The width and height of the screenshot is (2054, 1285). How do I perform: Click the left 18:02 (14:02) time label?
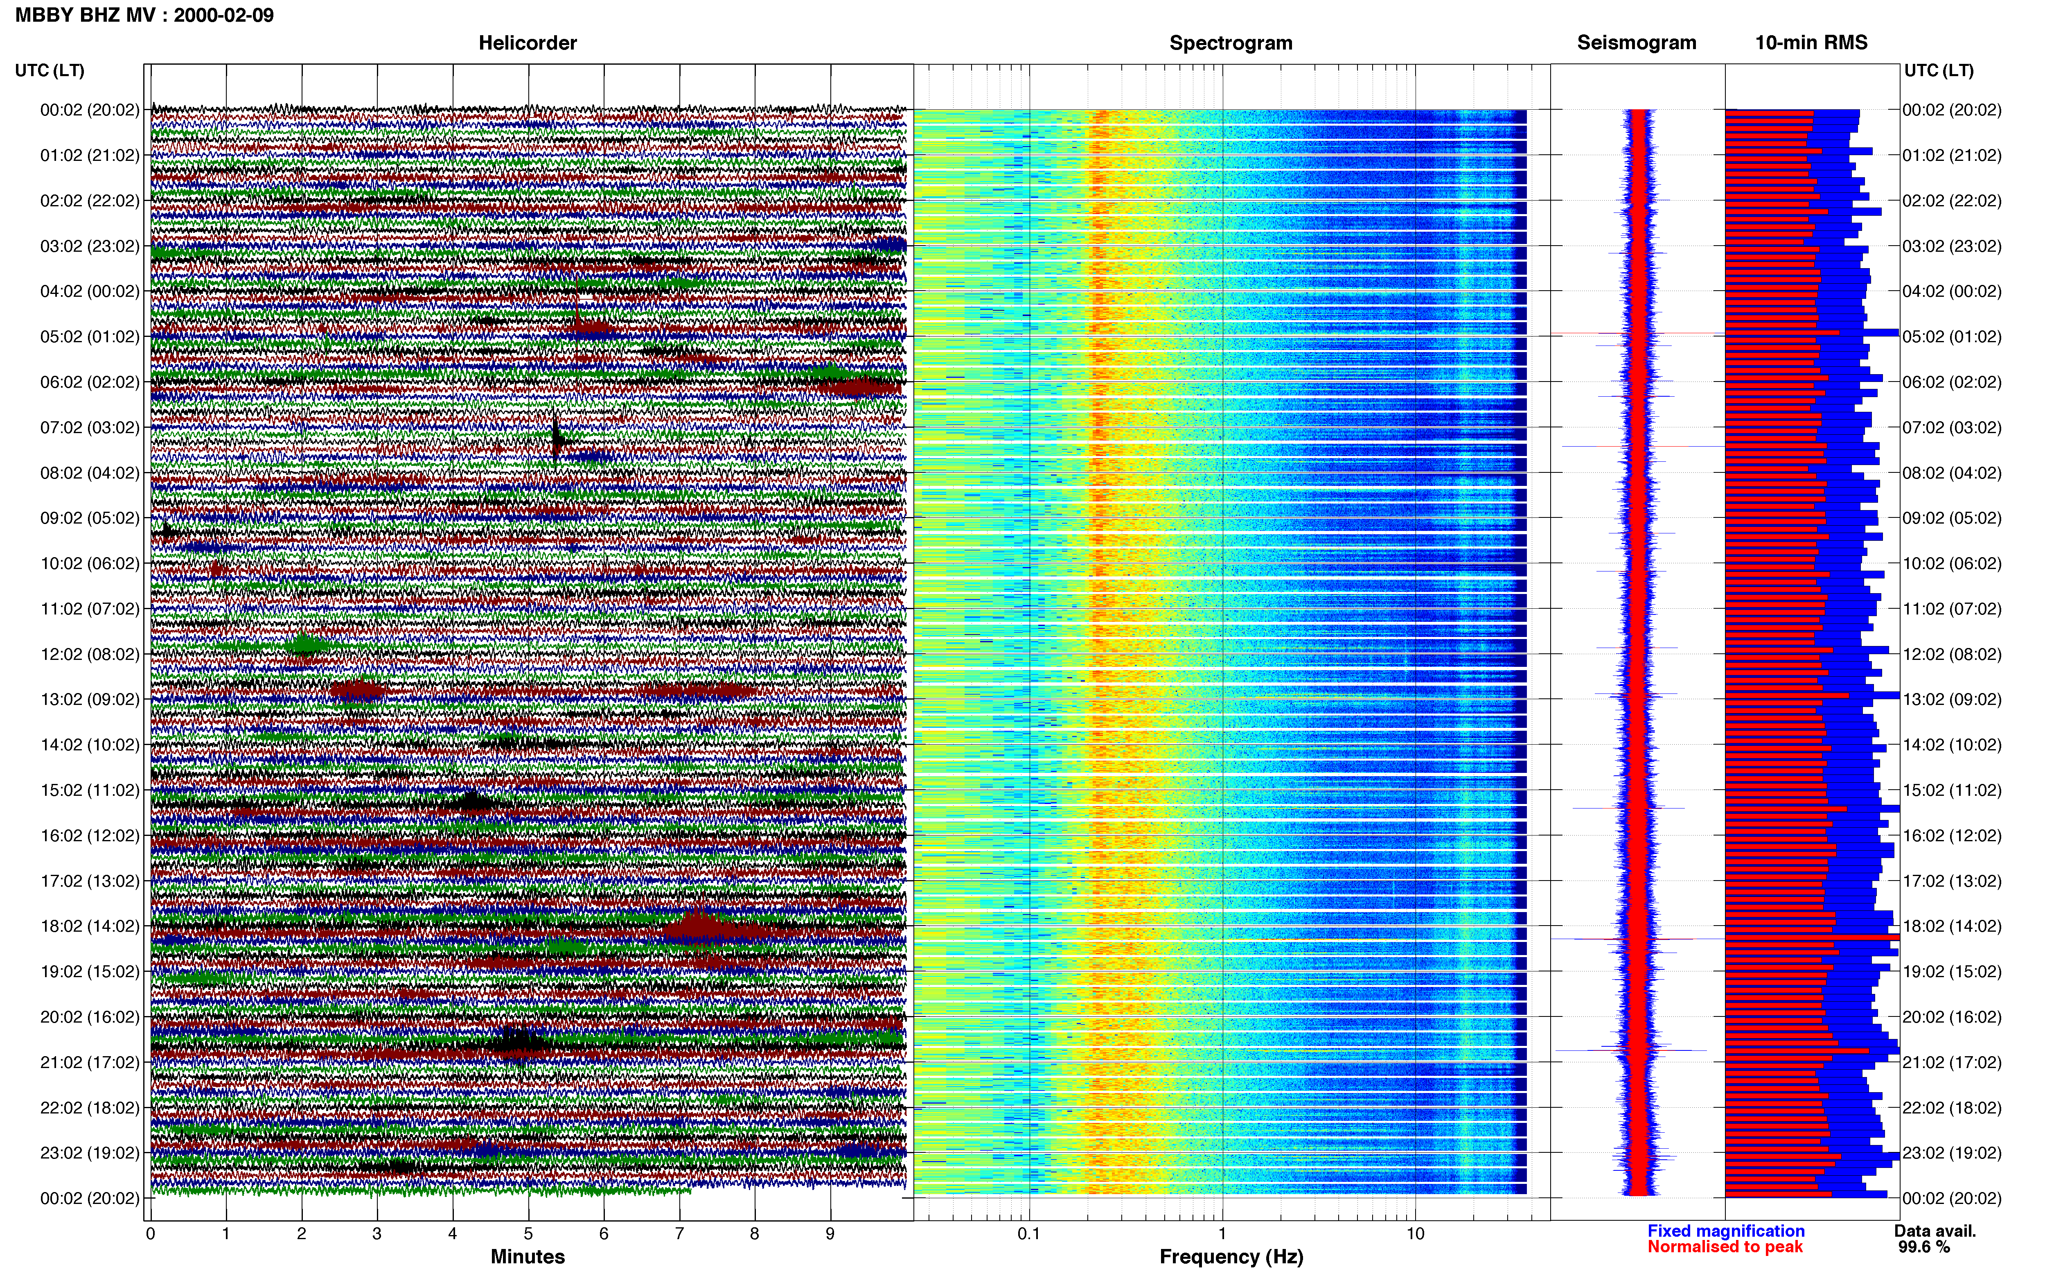click(x=89, y=926)
